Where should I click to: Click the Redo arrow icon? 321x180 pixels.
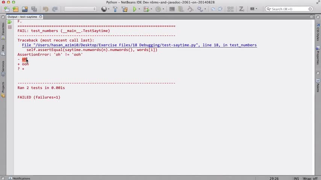click(x=55, y=9)
